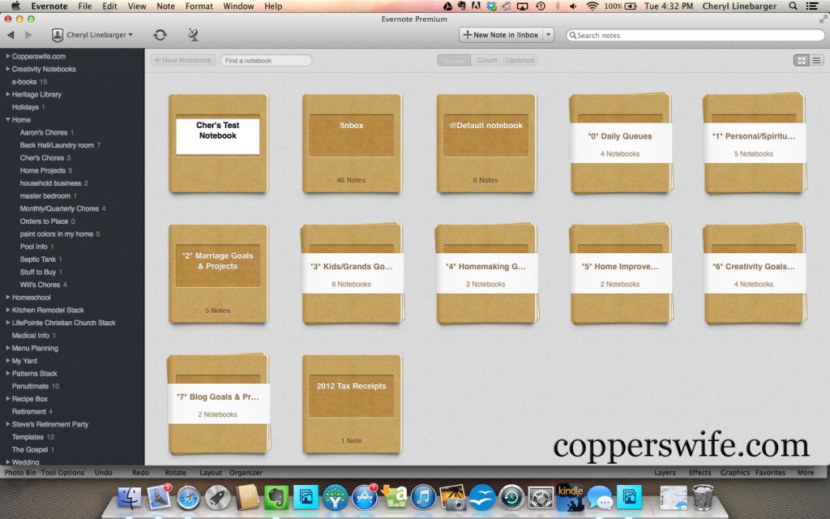
Task: Go forward with the right arrow button
Action: [x=28, y=35]
